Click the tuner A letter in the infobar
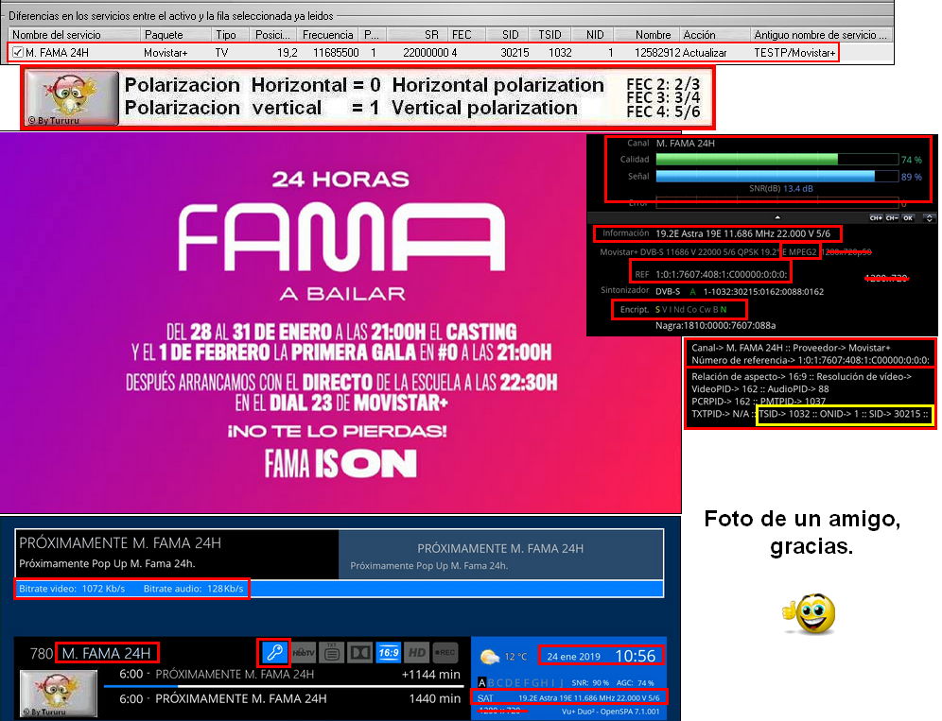 481,682
